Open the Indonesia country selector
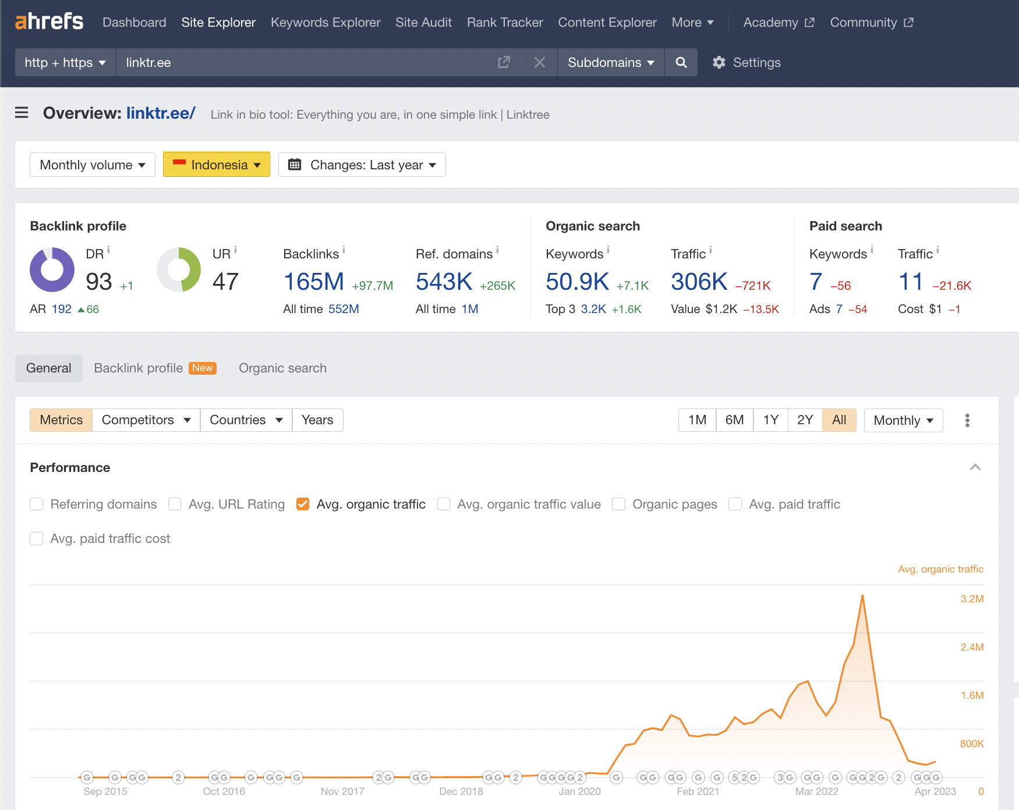Image resolution: width=1019 pixels, height=810 pixels. click(x=216, y=165)
